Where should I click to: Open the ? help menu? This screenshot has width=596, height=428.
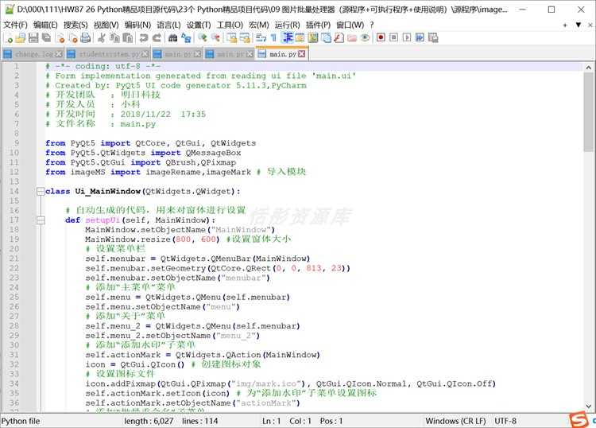372,25
